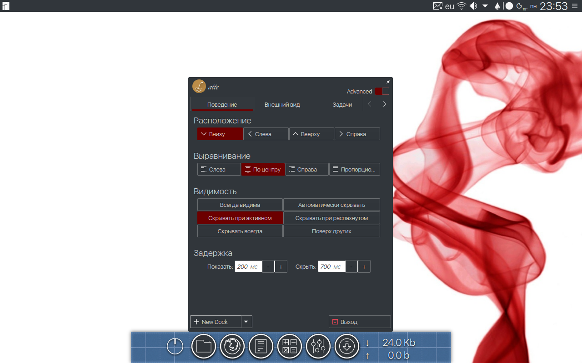This screenshot has width=582, height=363.
Task: Click the Выход button to quit Latte
Action: click(360, 322)
